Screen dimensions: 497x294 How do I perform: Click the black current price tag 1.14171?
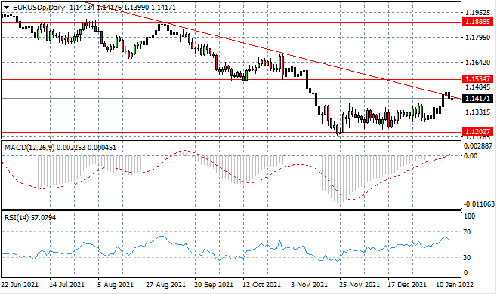coord(478,99)
